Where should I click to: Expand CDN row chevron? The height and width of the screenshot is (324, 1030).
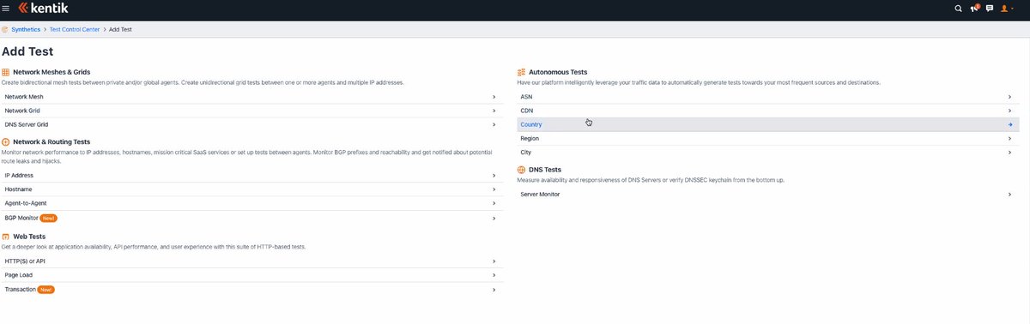pyautogui.click(x=1009, y=111)
